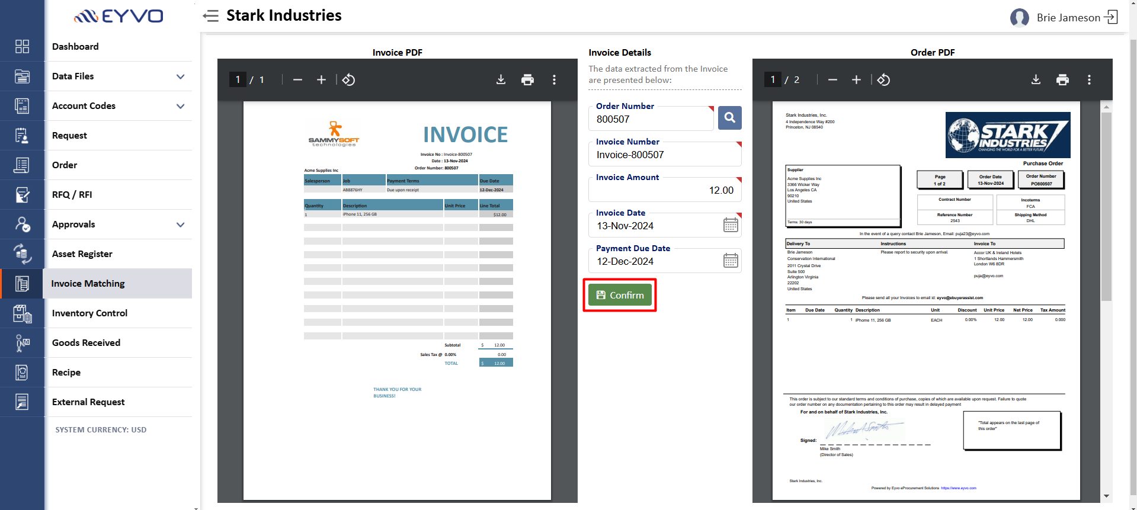Click the Invoice Amount field

pos(665,190)
